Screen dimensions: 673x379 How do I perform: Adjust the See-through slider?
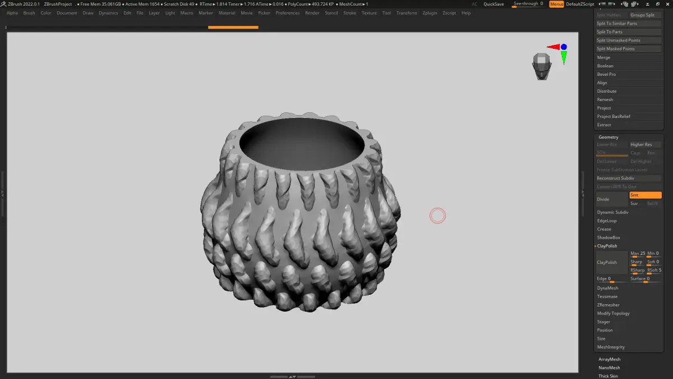click(528, 4)
